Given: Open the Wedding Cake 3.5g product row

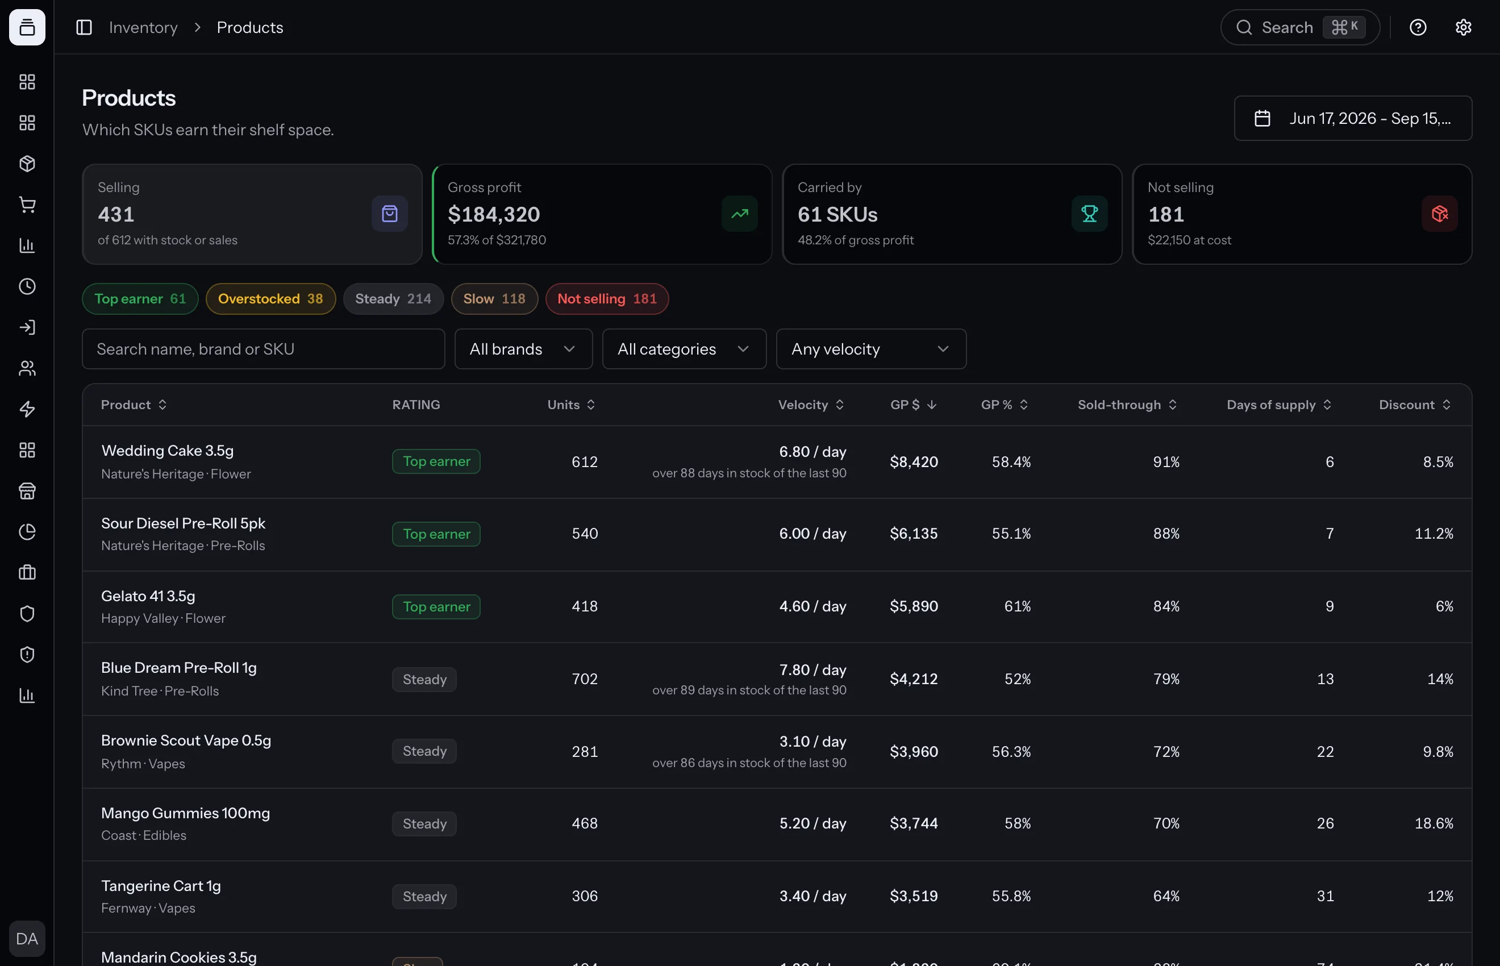Looking at the screenshot, I should [777, 461].
